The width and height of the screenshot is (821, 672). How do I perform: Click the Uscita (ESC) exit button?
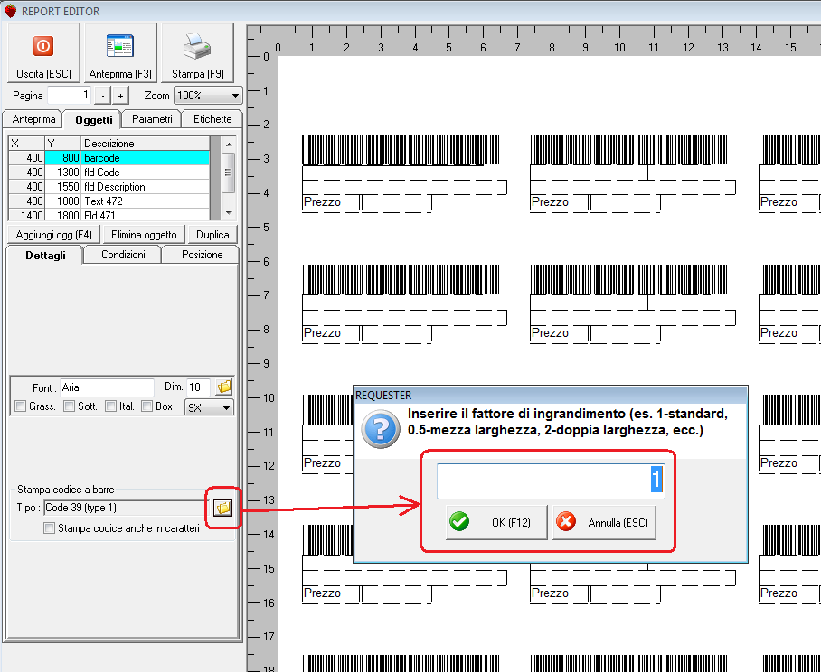(43, 52)
